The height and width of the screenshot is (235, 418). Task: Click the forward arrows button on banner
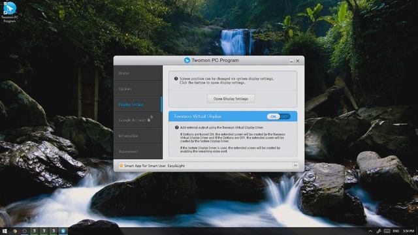click(x=295, y=165)
